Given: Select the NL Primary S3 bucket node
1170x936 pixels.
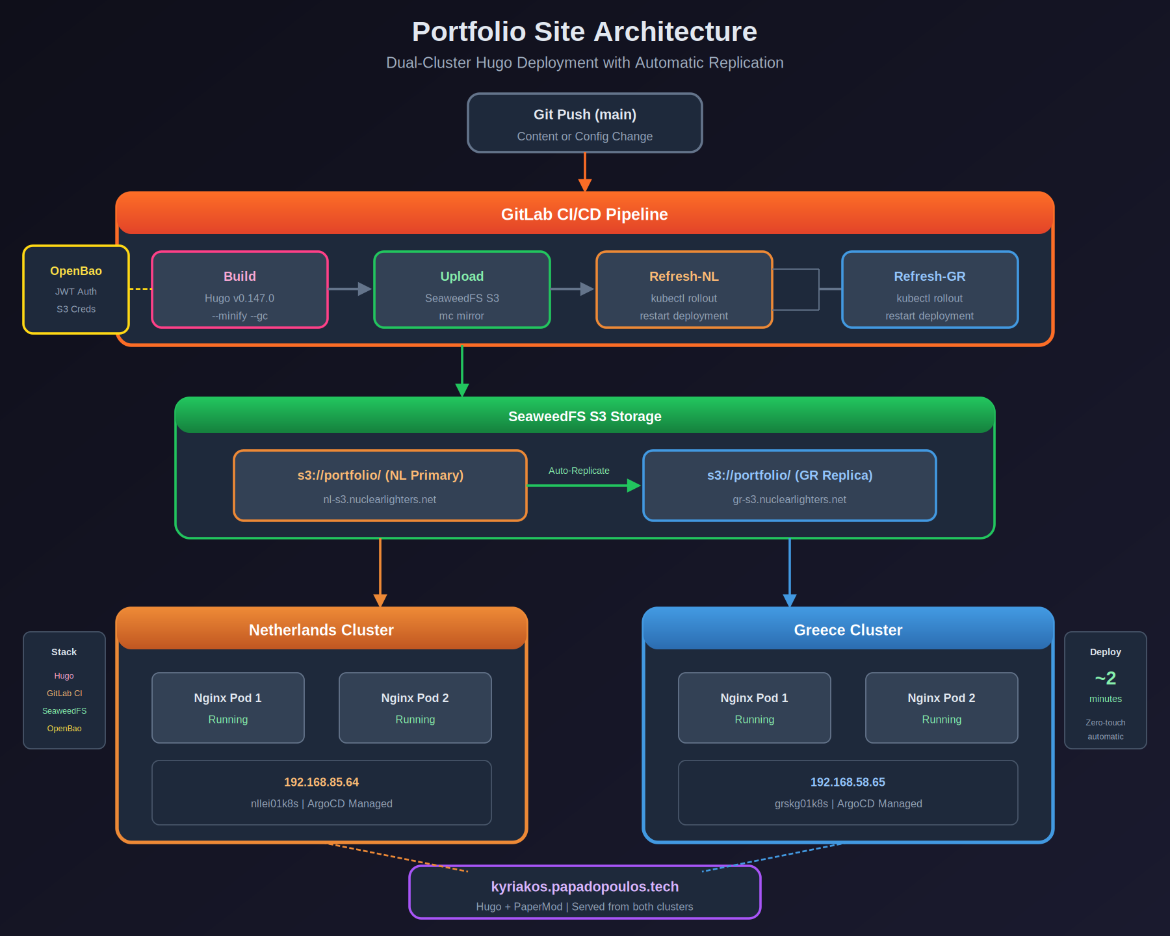Looking at the screenshot, I should click(x=380, y=485).
